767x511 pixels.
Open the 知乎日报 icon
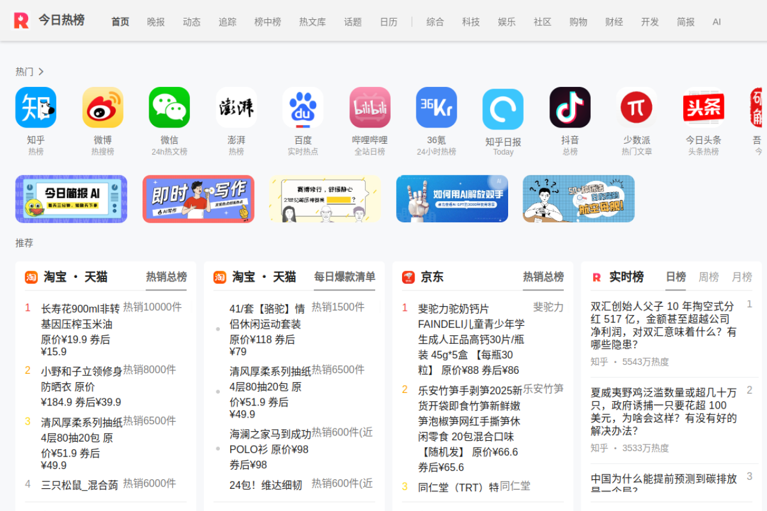(x=503, y=110)
